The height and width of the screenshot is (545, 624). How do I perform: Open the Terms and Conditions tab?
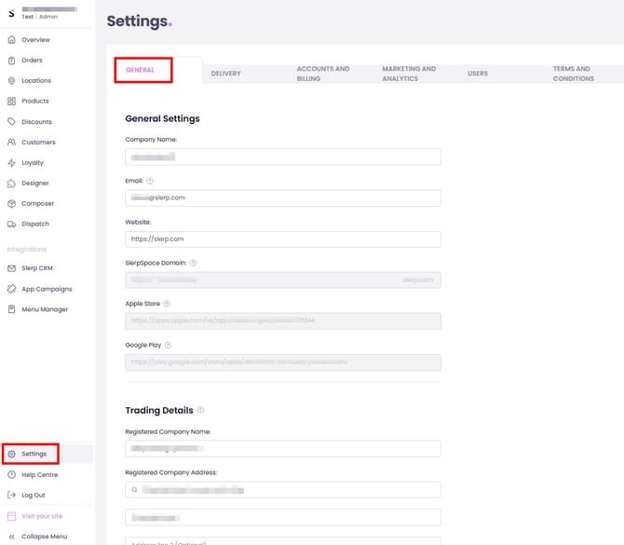pyautogui.click(x=573, y=74)
